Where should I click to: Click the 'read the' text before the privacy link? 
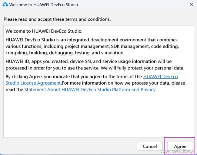[x=14, y=90]
